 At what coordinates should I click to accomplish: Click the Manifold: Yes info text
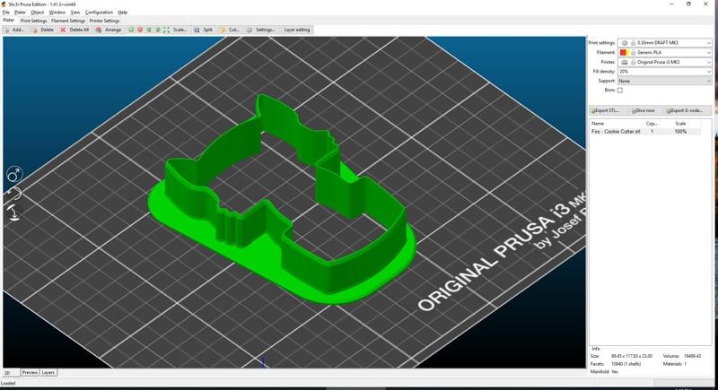[604, 372]
